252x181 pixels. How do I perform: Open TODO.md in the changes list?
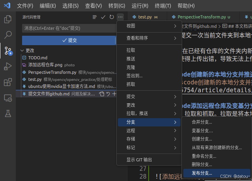click(x=66, y=58)
